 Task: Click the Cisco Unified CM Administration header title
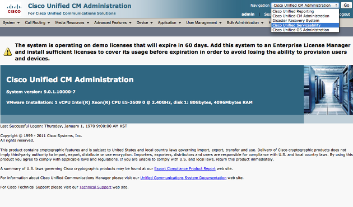point(80,6)
